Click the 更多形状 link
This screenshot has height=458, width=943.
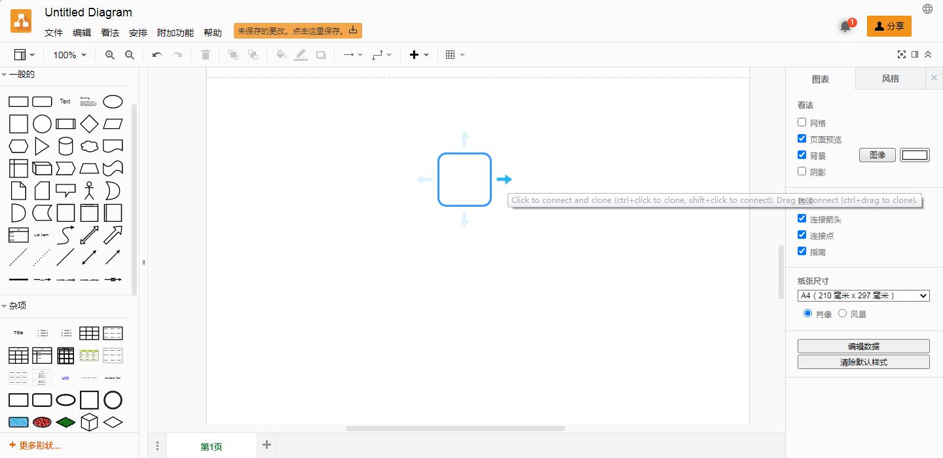coord(35,446)
